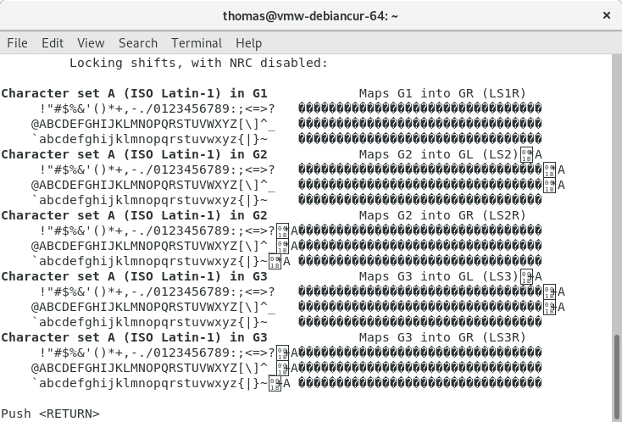
Task: Open the File menu
Action: point(17,43)
